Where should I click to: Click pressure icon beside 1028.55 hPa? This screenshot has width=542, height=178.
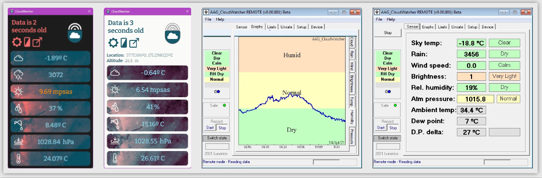point(115,141)
